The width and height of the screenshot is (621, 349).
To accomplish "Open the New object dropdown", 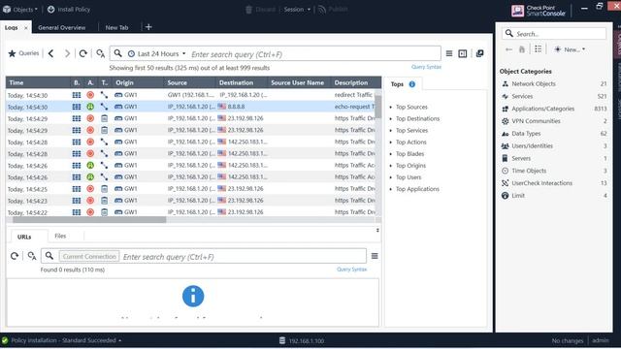I will [570, 49].
